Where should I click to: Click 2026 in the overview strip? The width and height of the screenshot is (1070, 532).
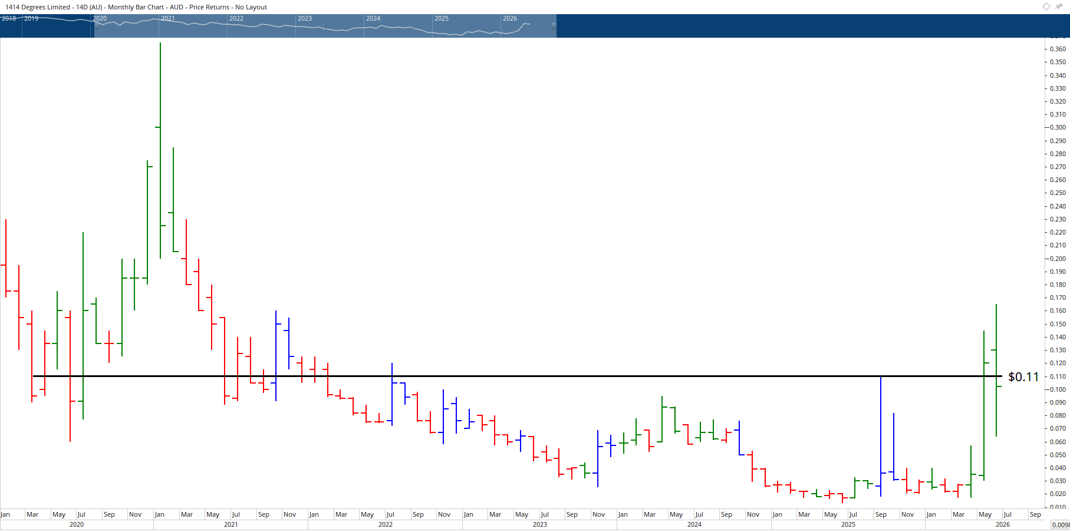[x=510, y=18]
